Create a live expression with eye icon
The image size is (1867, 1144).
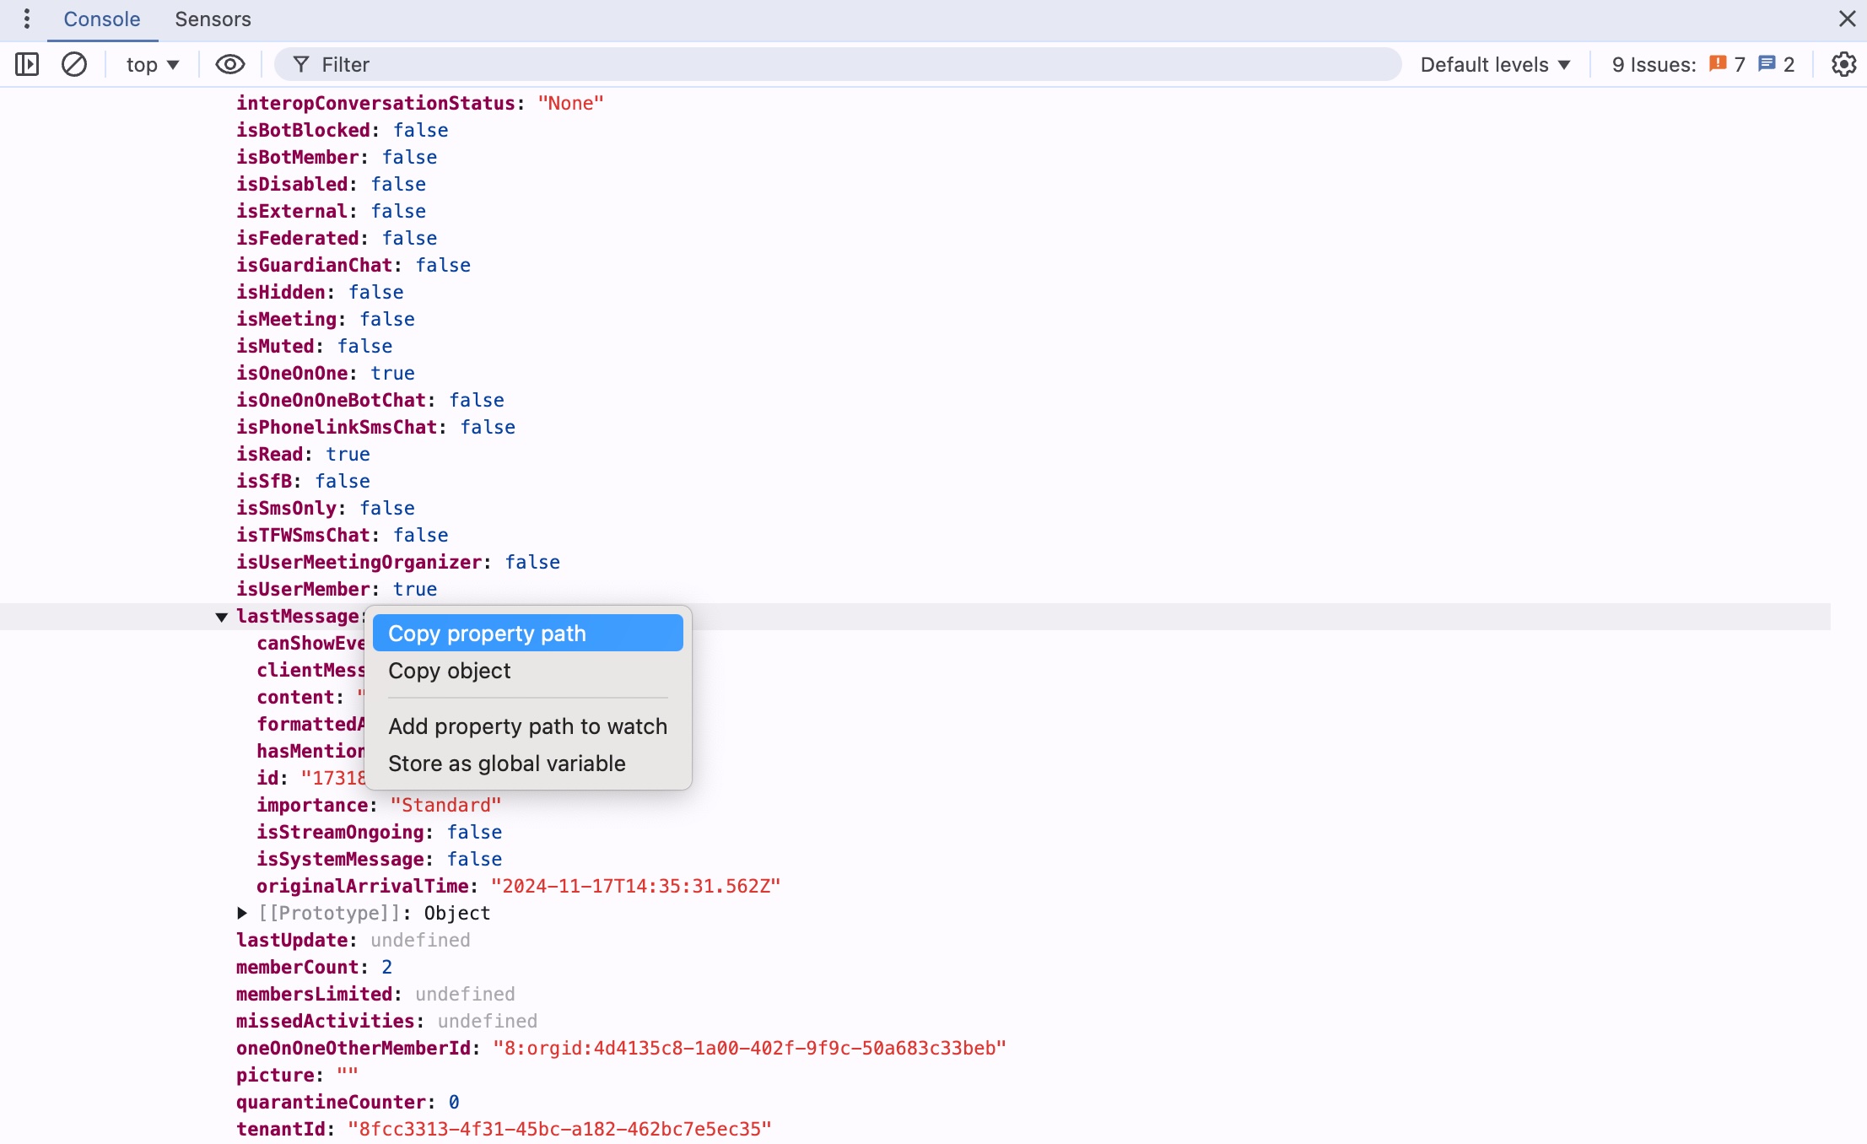click(x=229, y=64)
